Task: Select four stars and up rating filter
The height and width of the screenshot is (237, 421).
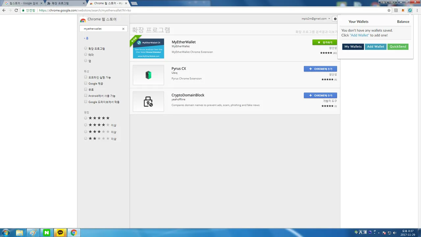Action: pyautogui.click(x=86, y=125)
